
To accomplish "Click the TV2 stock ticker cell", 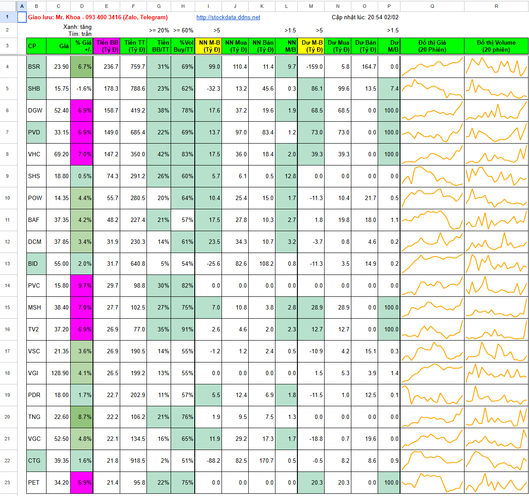I will pyautogui.click(x=36, y=329).
